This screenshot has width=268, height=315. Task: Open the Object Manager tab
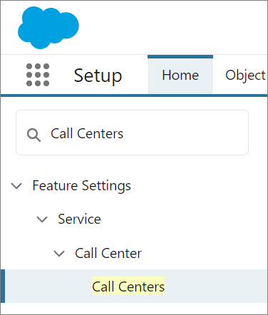click(245, 76)
